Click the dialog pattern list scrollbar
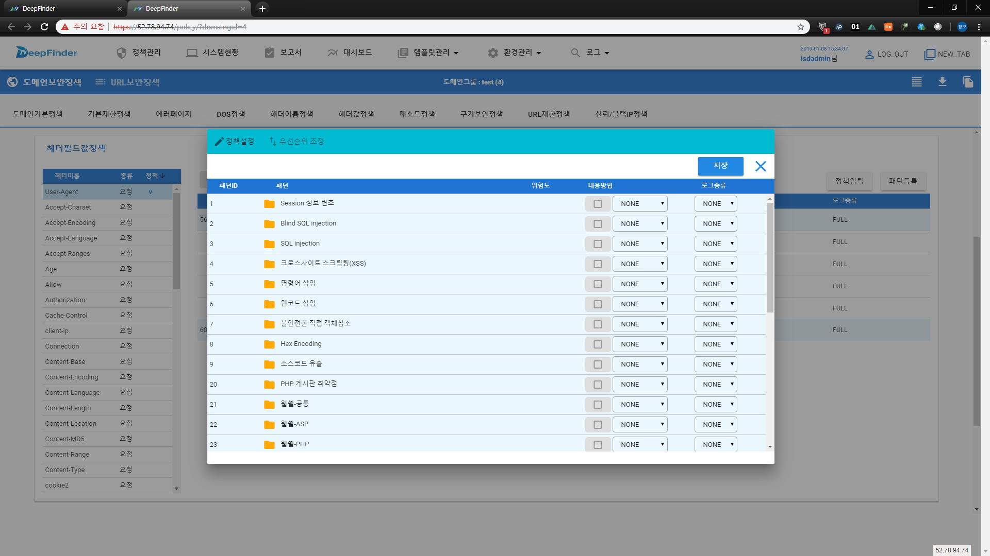 [770, 257]
